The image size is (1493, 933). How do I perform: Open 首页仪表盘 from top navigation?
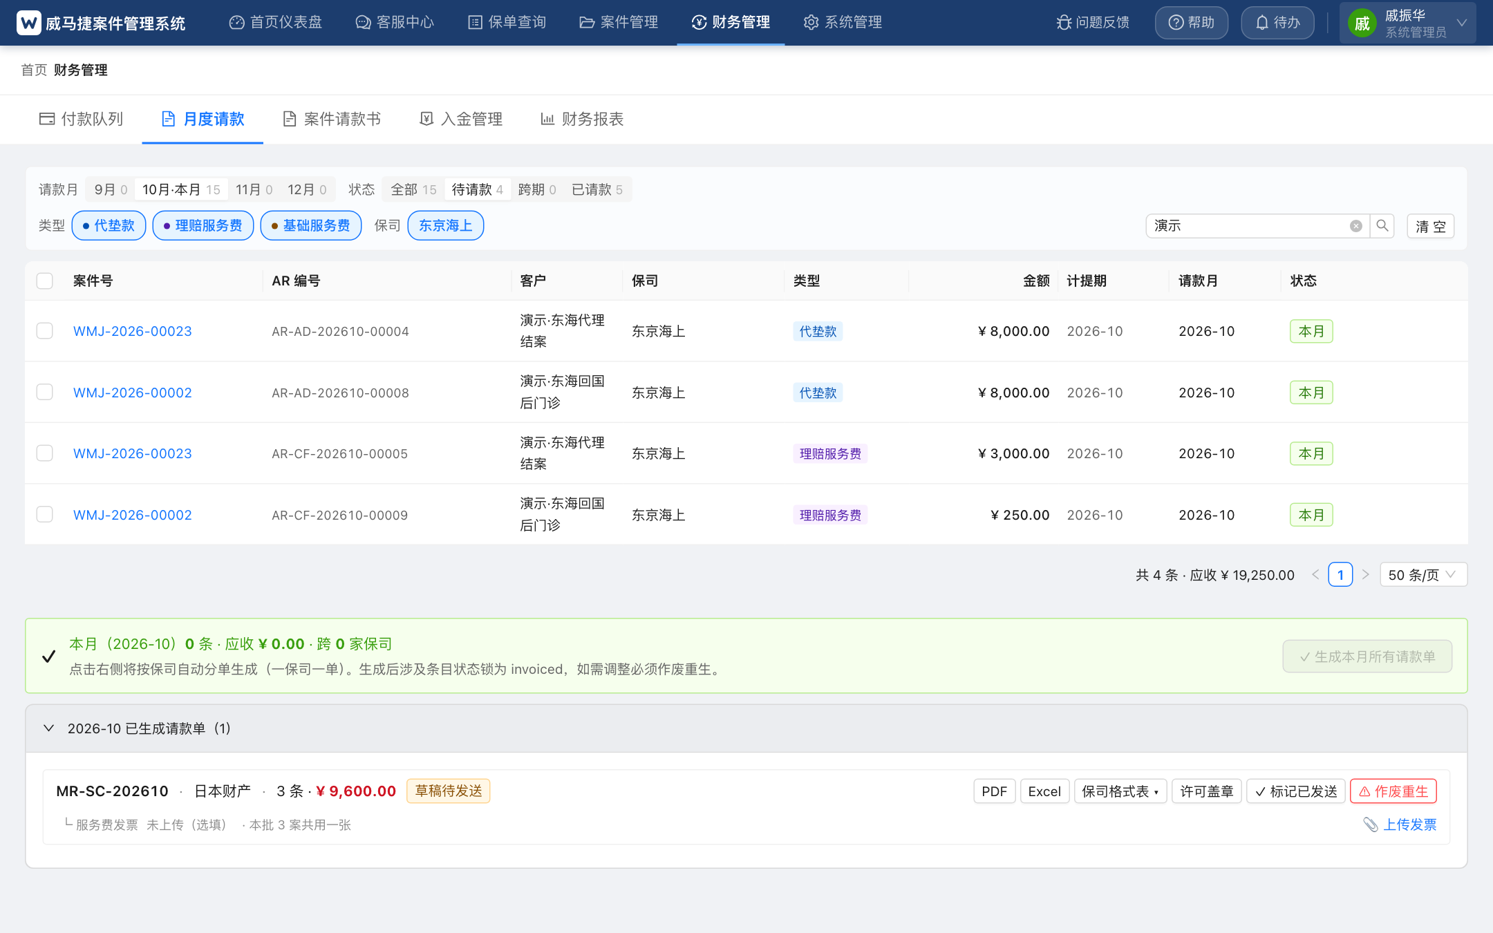pos(276,23)
